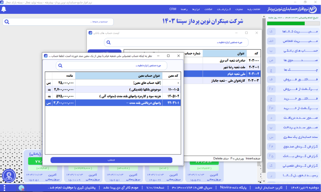The height and width of the screenshot is (192, 321).
Task: Open the ابزارها menu
Action: point(196,9)
